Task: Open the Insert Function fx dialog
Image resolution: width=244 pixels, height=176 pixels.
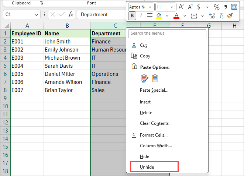Action: (71, 15)
